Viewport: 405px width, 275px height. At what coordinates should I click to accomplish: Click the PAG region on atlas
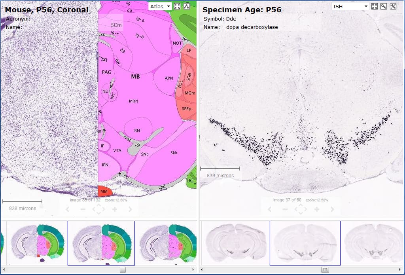coord(106,72)
